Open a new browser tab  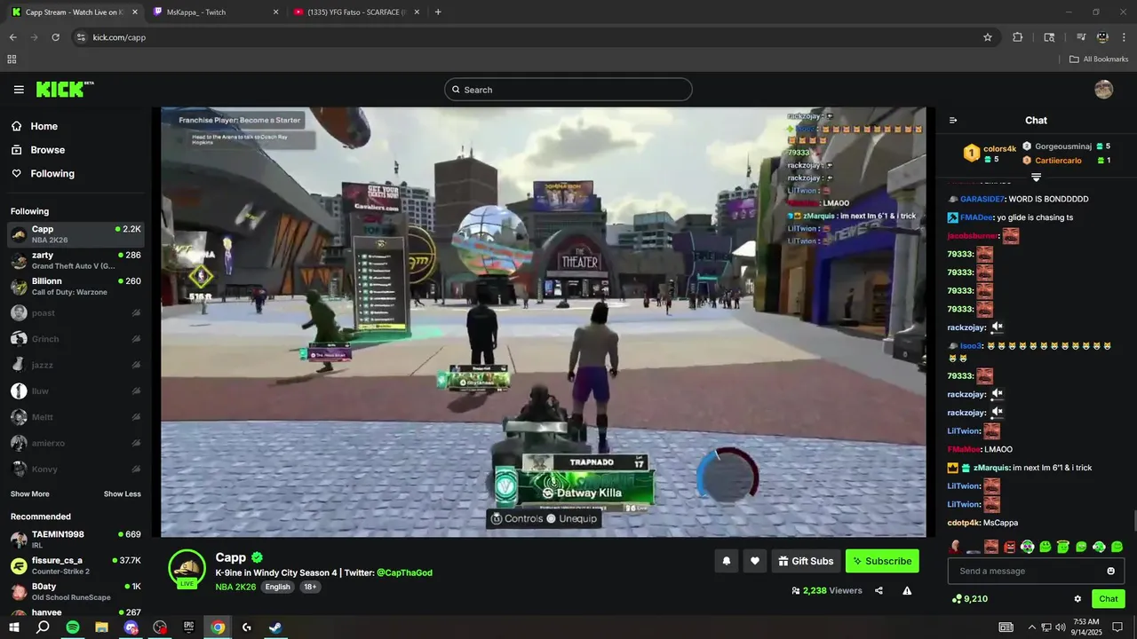(x=438, y=12)
